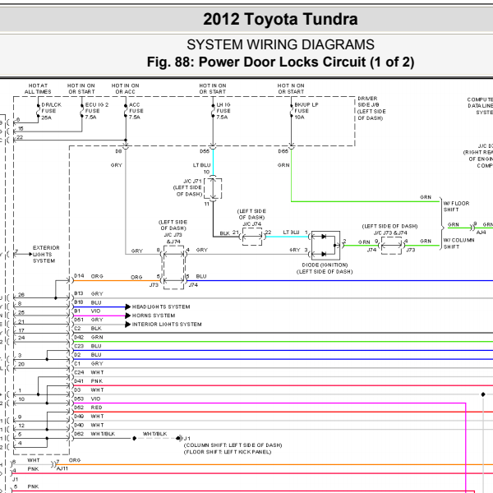Click the ignition diode symbol box
The image size is (493, 493).
pyautogui.click(x=325, y=245)
